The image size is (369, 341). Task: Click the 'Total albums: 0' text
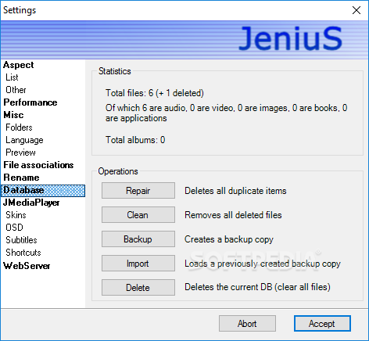tap(135, 140)
